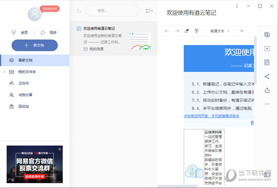Click the layout icon at bottom right corner
This screenshot has width=278, height=188.
point(267,175)
